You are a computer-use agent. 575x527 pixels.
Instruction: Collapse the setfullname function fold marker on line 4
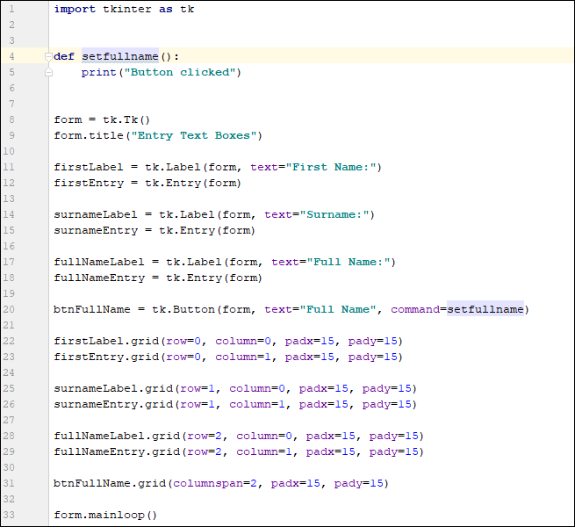point(48,56)
